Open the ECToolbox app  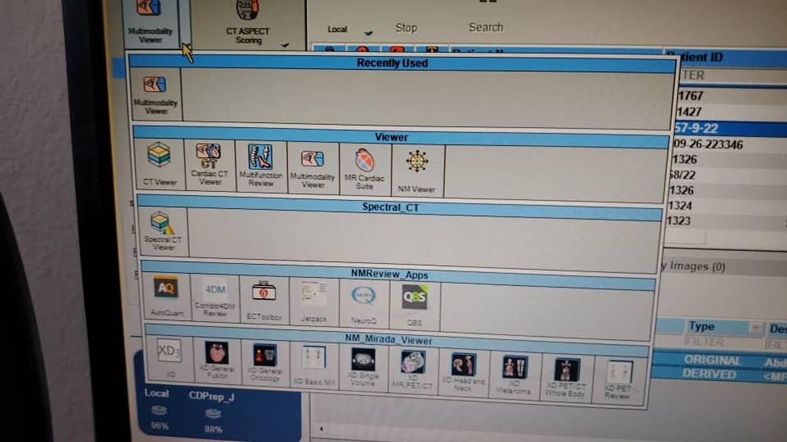pos(264,298)
